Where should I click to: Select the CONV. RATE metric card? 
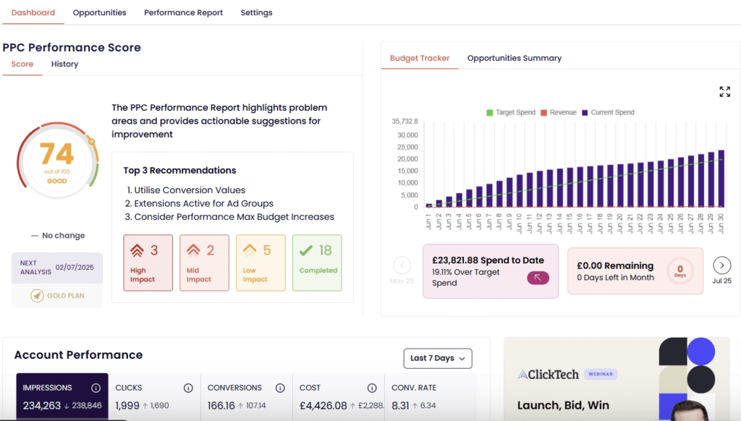click(x=431, y=396)
